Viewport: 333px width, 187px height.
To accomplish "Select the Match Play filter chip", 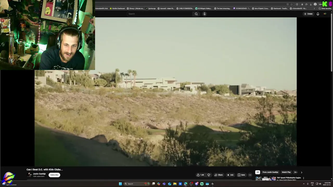I will [286, 172].
